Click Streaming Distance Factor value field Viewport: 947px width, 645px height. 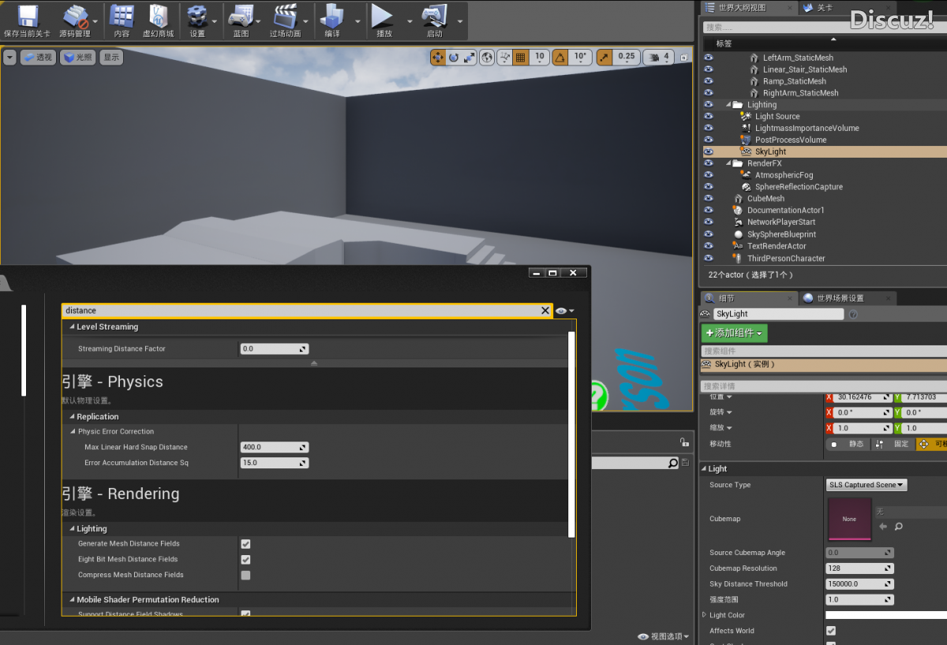(x=274, y=349)
